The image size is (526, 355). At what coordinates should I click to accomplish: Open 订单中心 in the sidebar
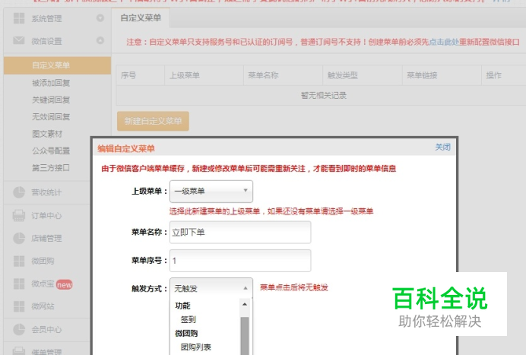(46, 215)
